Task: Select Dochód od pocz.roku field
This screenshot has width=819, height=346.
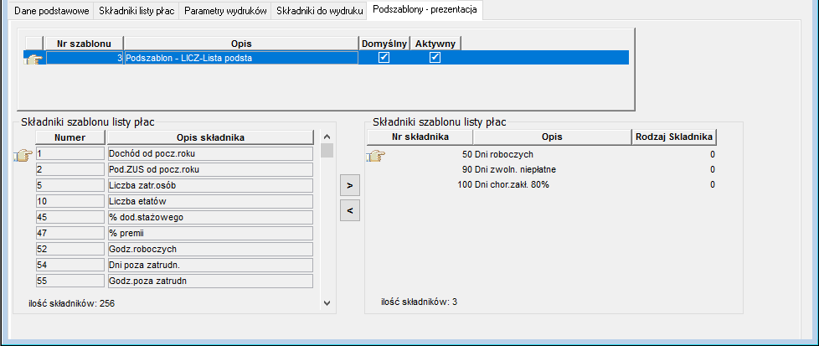Action: coord(210,153)
